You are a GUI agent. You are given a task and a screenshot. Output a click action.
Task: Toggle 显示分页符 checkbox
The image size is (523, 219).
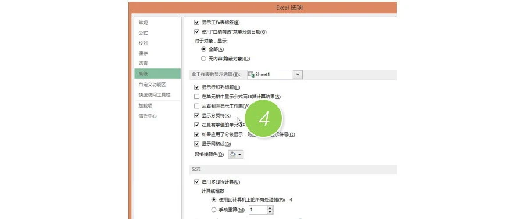197,116
